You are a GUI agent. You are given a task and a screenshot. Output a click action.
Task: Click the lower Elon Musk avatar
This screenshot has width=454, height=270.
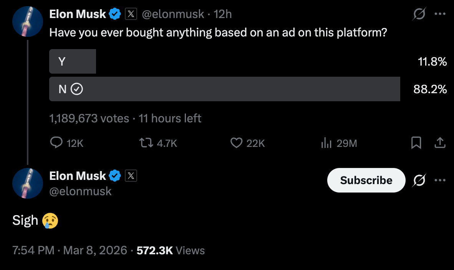[x=27, y=183]
